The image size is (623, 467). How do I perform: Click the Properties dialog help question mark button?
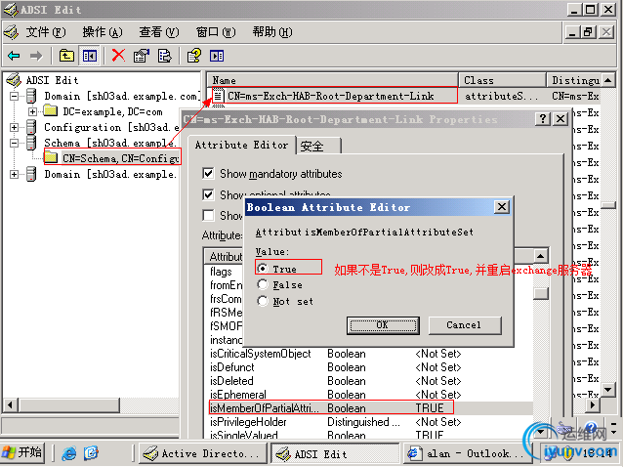(543, 118)
